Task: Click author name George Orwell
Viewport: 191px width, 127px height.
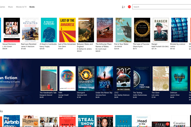Action: [63, 95]
